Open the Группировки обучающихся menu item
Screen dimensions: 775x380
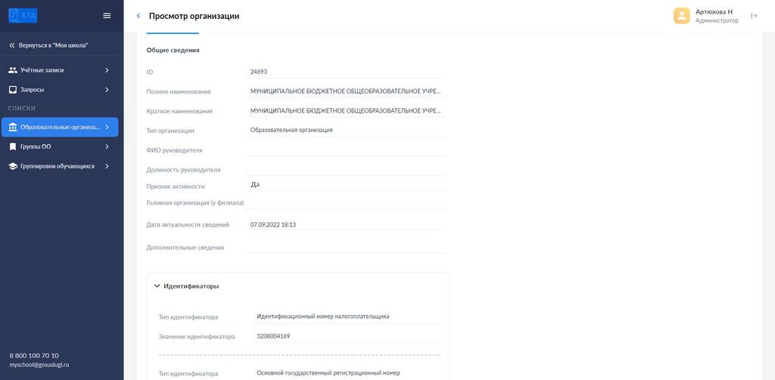[x=59, y=166]
